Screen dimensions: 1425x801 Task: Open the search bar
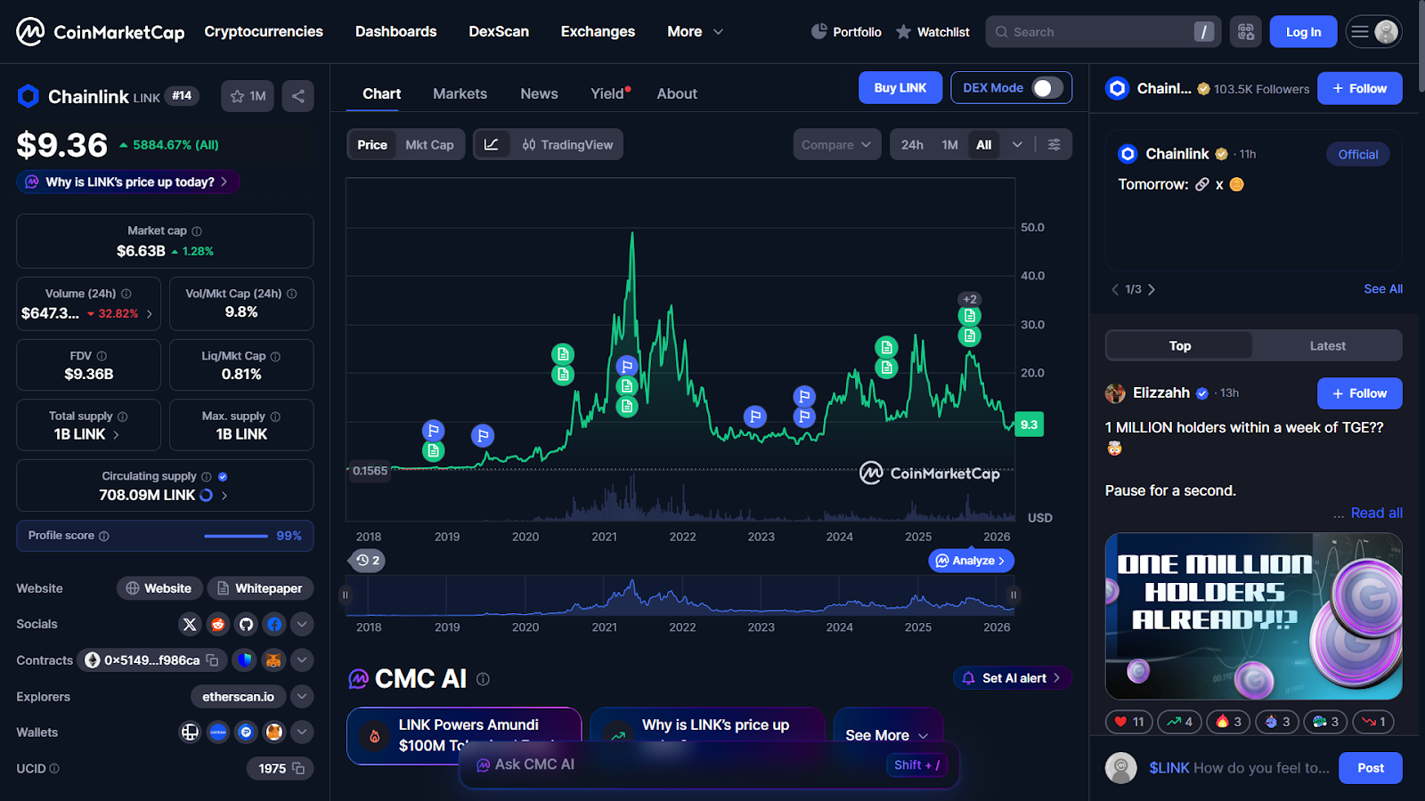pyautogui.click(x=1103, y=31)
